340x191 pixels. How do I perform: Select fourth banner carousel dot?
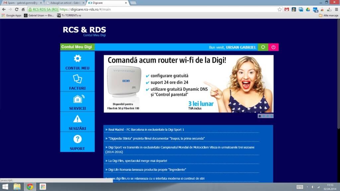point(272,116)
